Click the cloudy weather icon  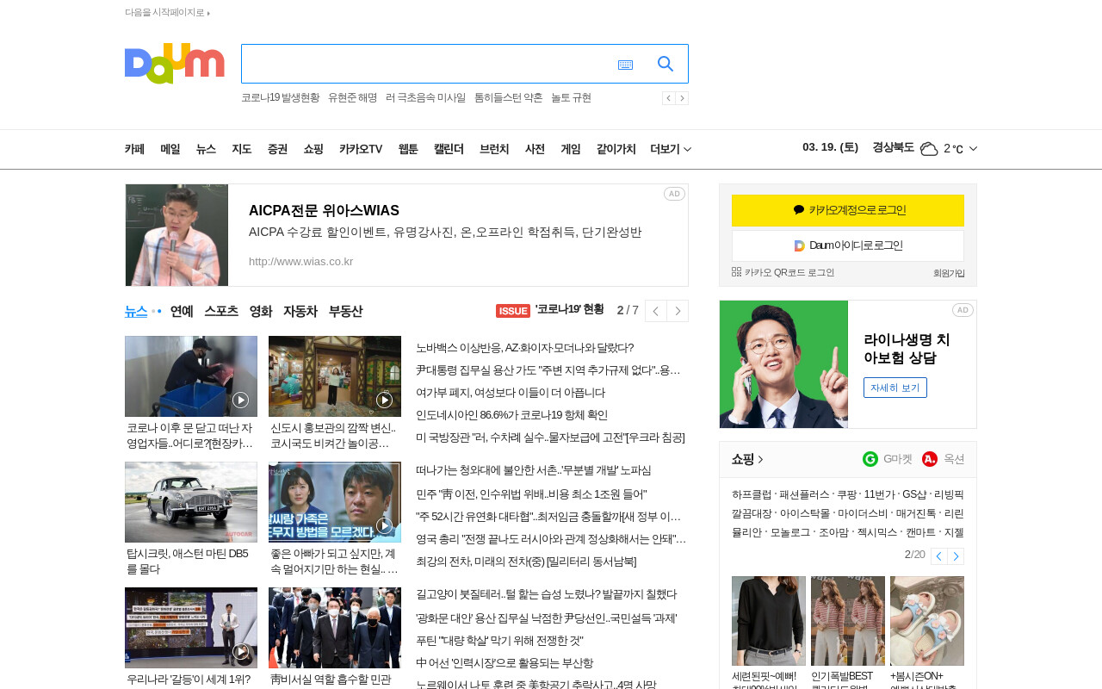click(x=929, y=149)
